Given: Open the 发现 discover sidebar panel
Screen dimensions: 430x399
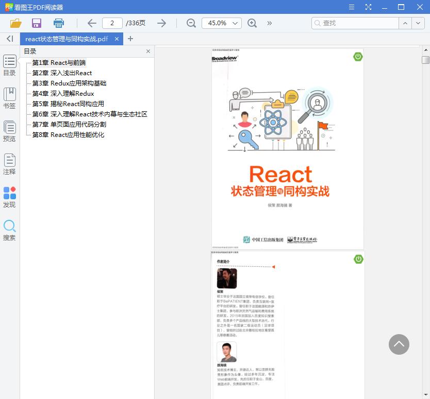Looking at the screenshot, I should (x=10, y=197).
